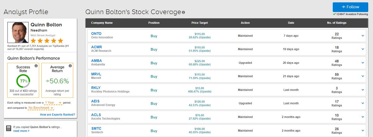
Task: Expand the AEIS row chevron
Action: pyautogui.click(x=363, y=103)
